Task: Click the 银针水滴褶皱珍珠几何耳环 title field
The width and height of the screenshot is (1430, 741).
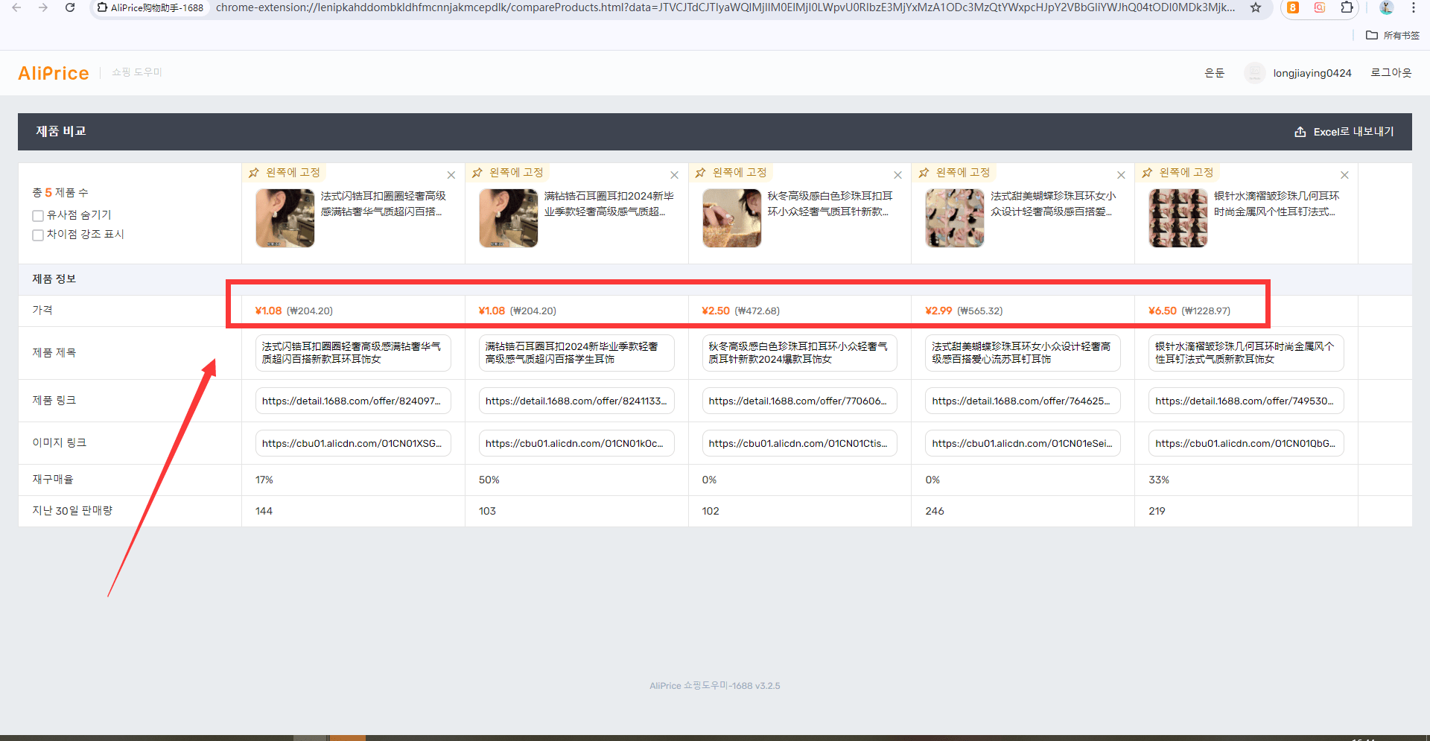Action: click(1246, 353)
